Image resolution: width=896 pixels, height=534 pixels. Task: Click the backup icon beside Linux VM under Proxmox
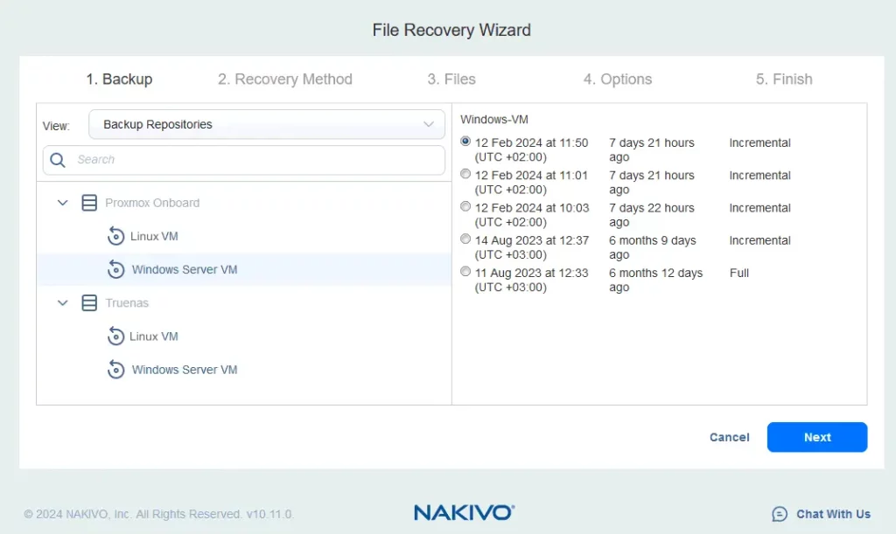(x=116, y=236)
